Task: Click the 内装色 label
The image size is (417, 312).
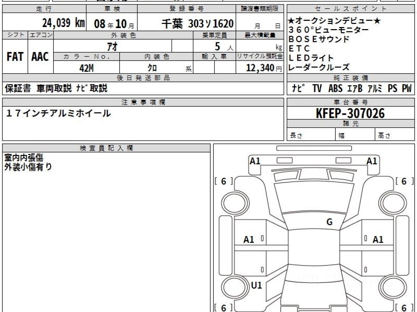Action: pos(157,57)
